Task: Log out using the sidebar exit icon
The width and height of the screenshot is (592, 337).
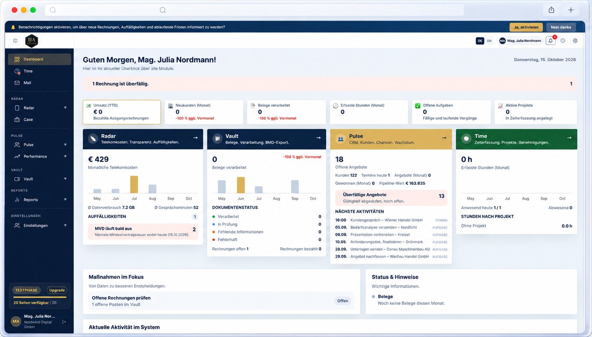Action: point(64,322)
